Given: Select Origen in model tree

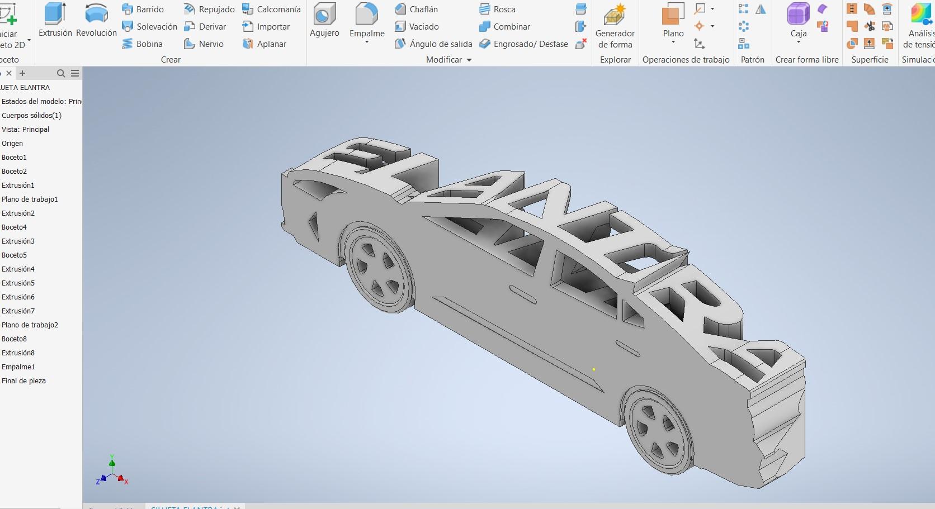Looking at the screenshot, I should [12, 144].
